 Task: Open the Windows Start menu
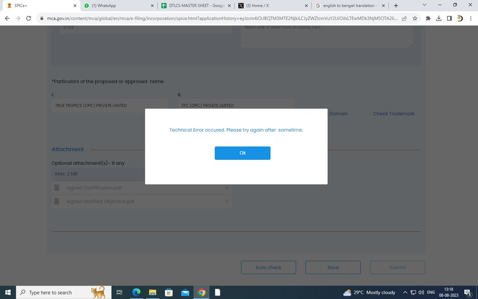coord(8,292)
